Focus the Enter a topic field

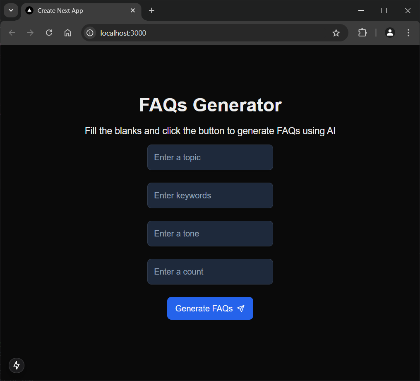210,157
